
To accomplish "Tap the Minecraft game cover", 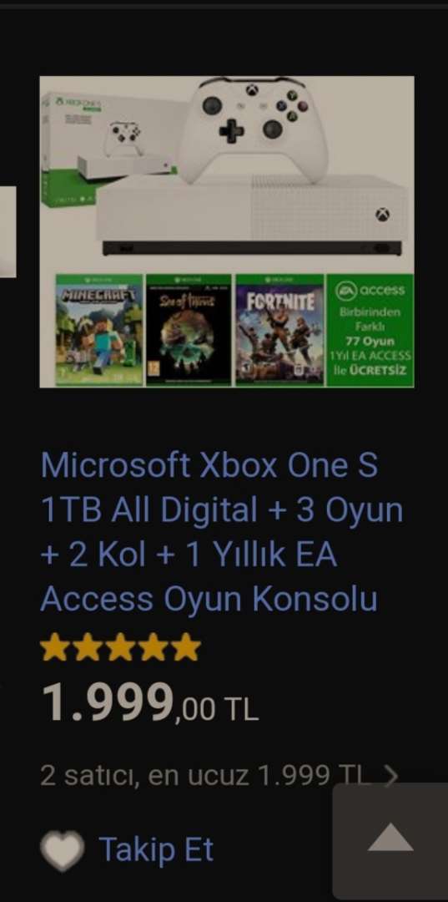I will [99, 330].
